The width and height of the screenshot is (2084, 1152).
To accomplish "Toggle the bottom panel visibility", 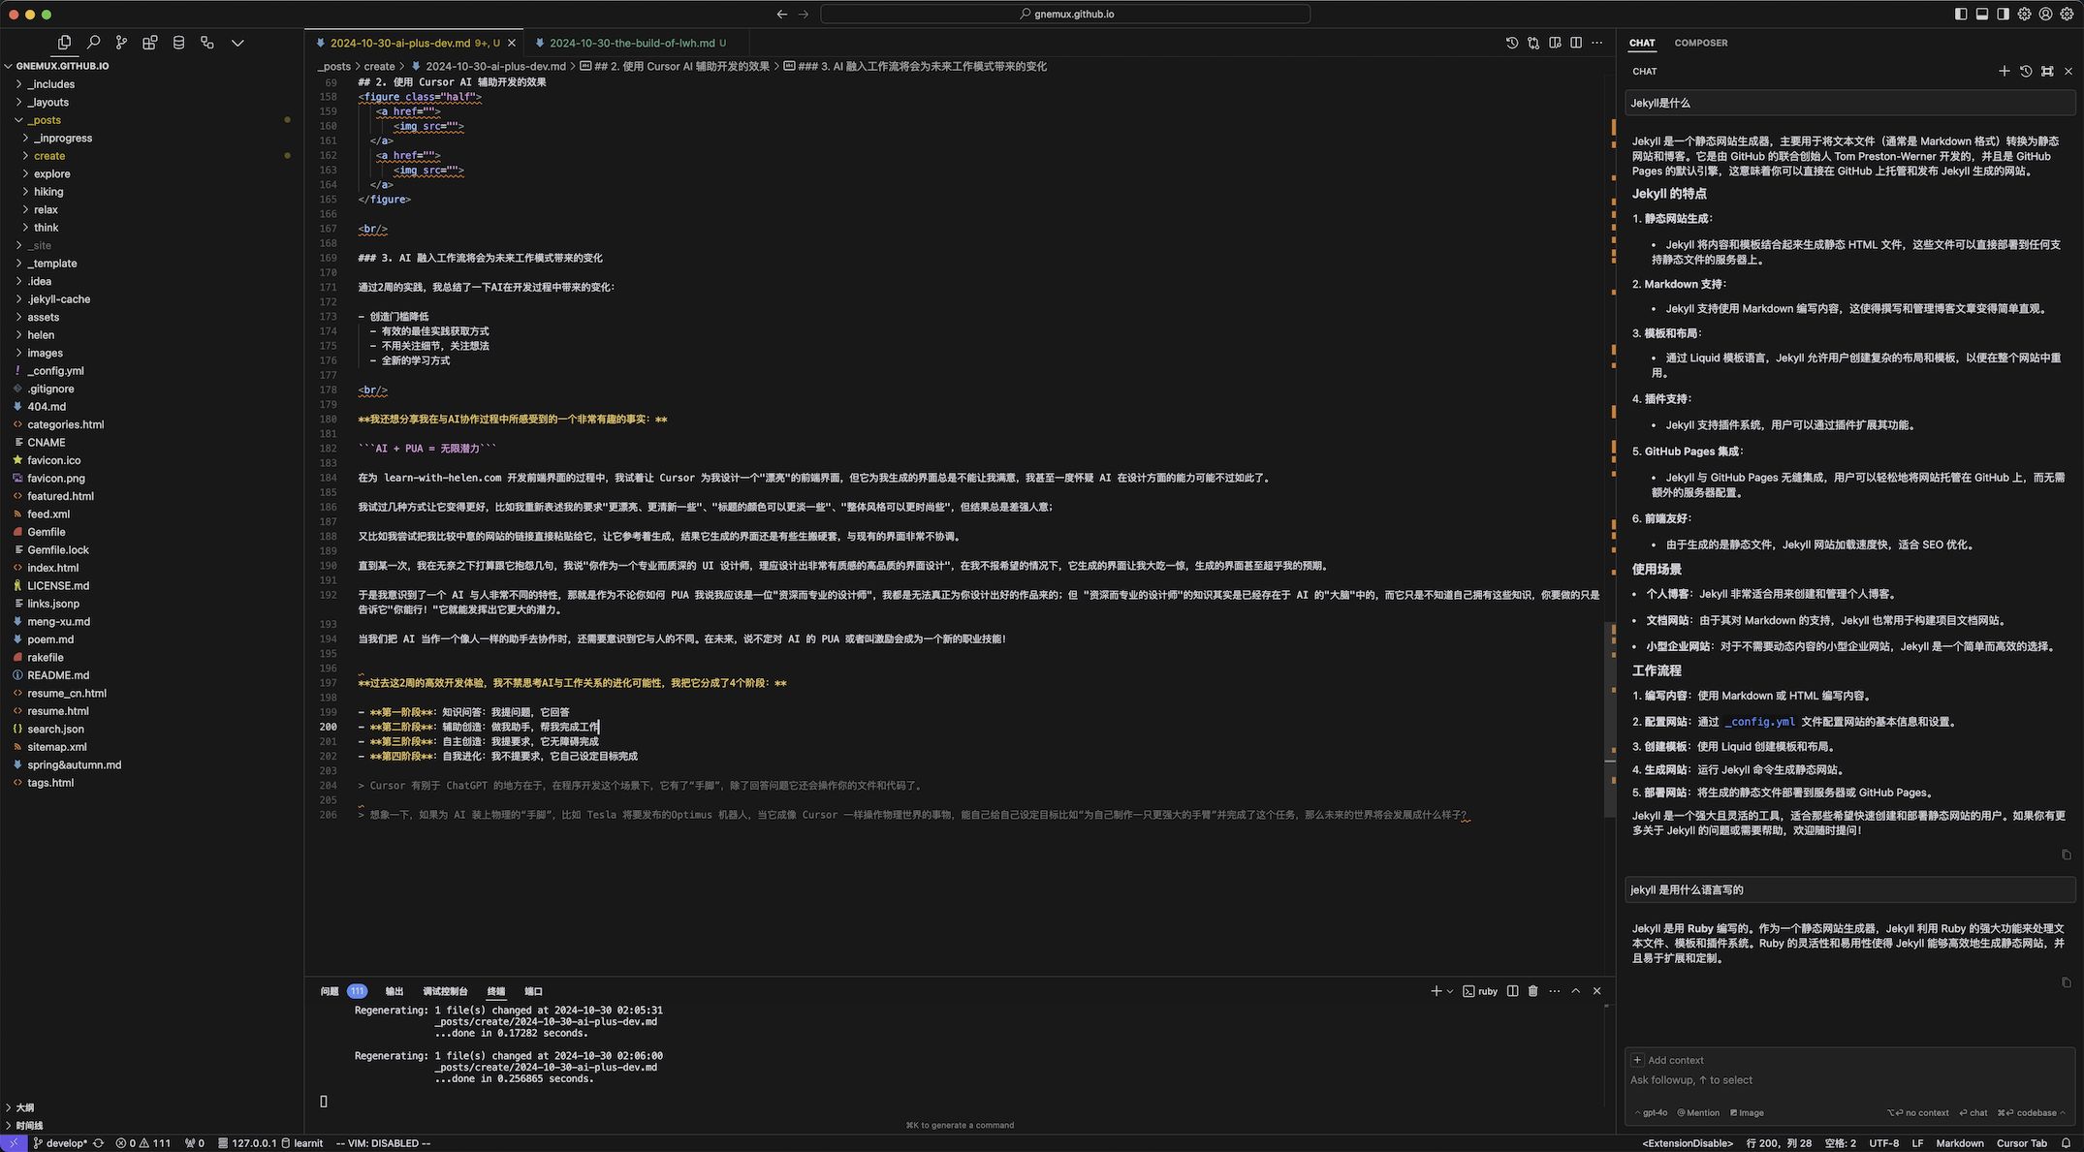I will [x=1982, y=14].
